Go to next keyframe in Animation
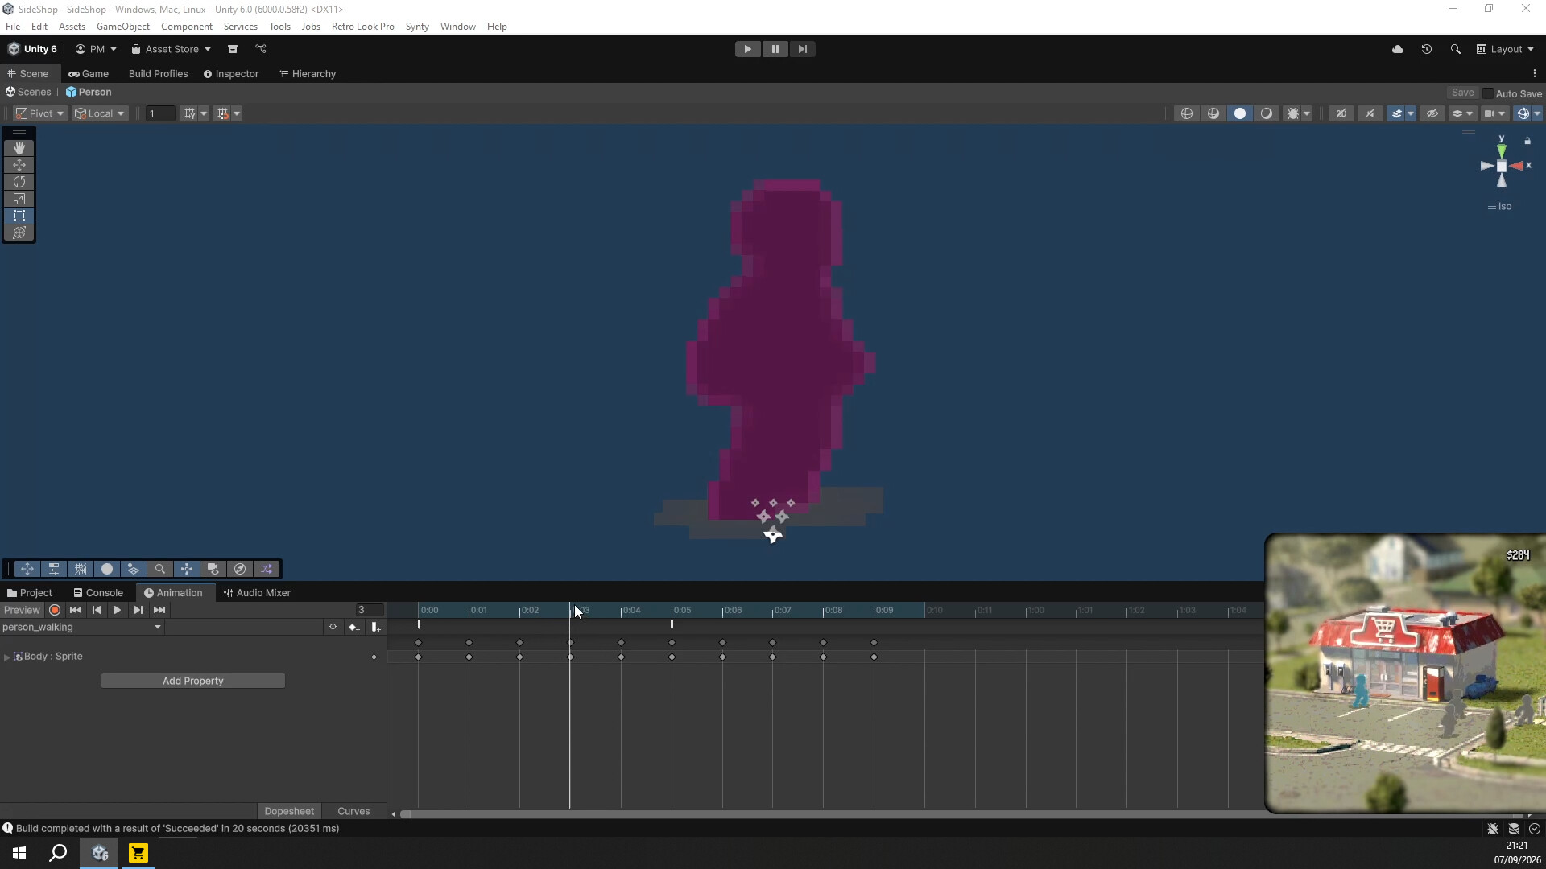Image resolution: width=1546 pixels, height=869 pixels. (x=138, y=611)
